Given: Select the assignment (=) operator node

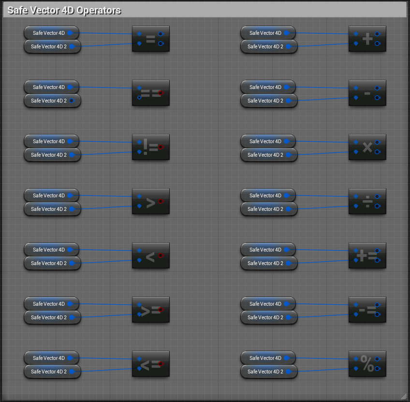Looking at the screenshot, I should (x=150, y=39).
